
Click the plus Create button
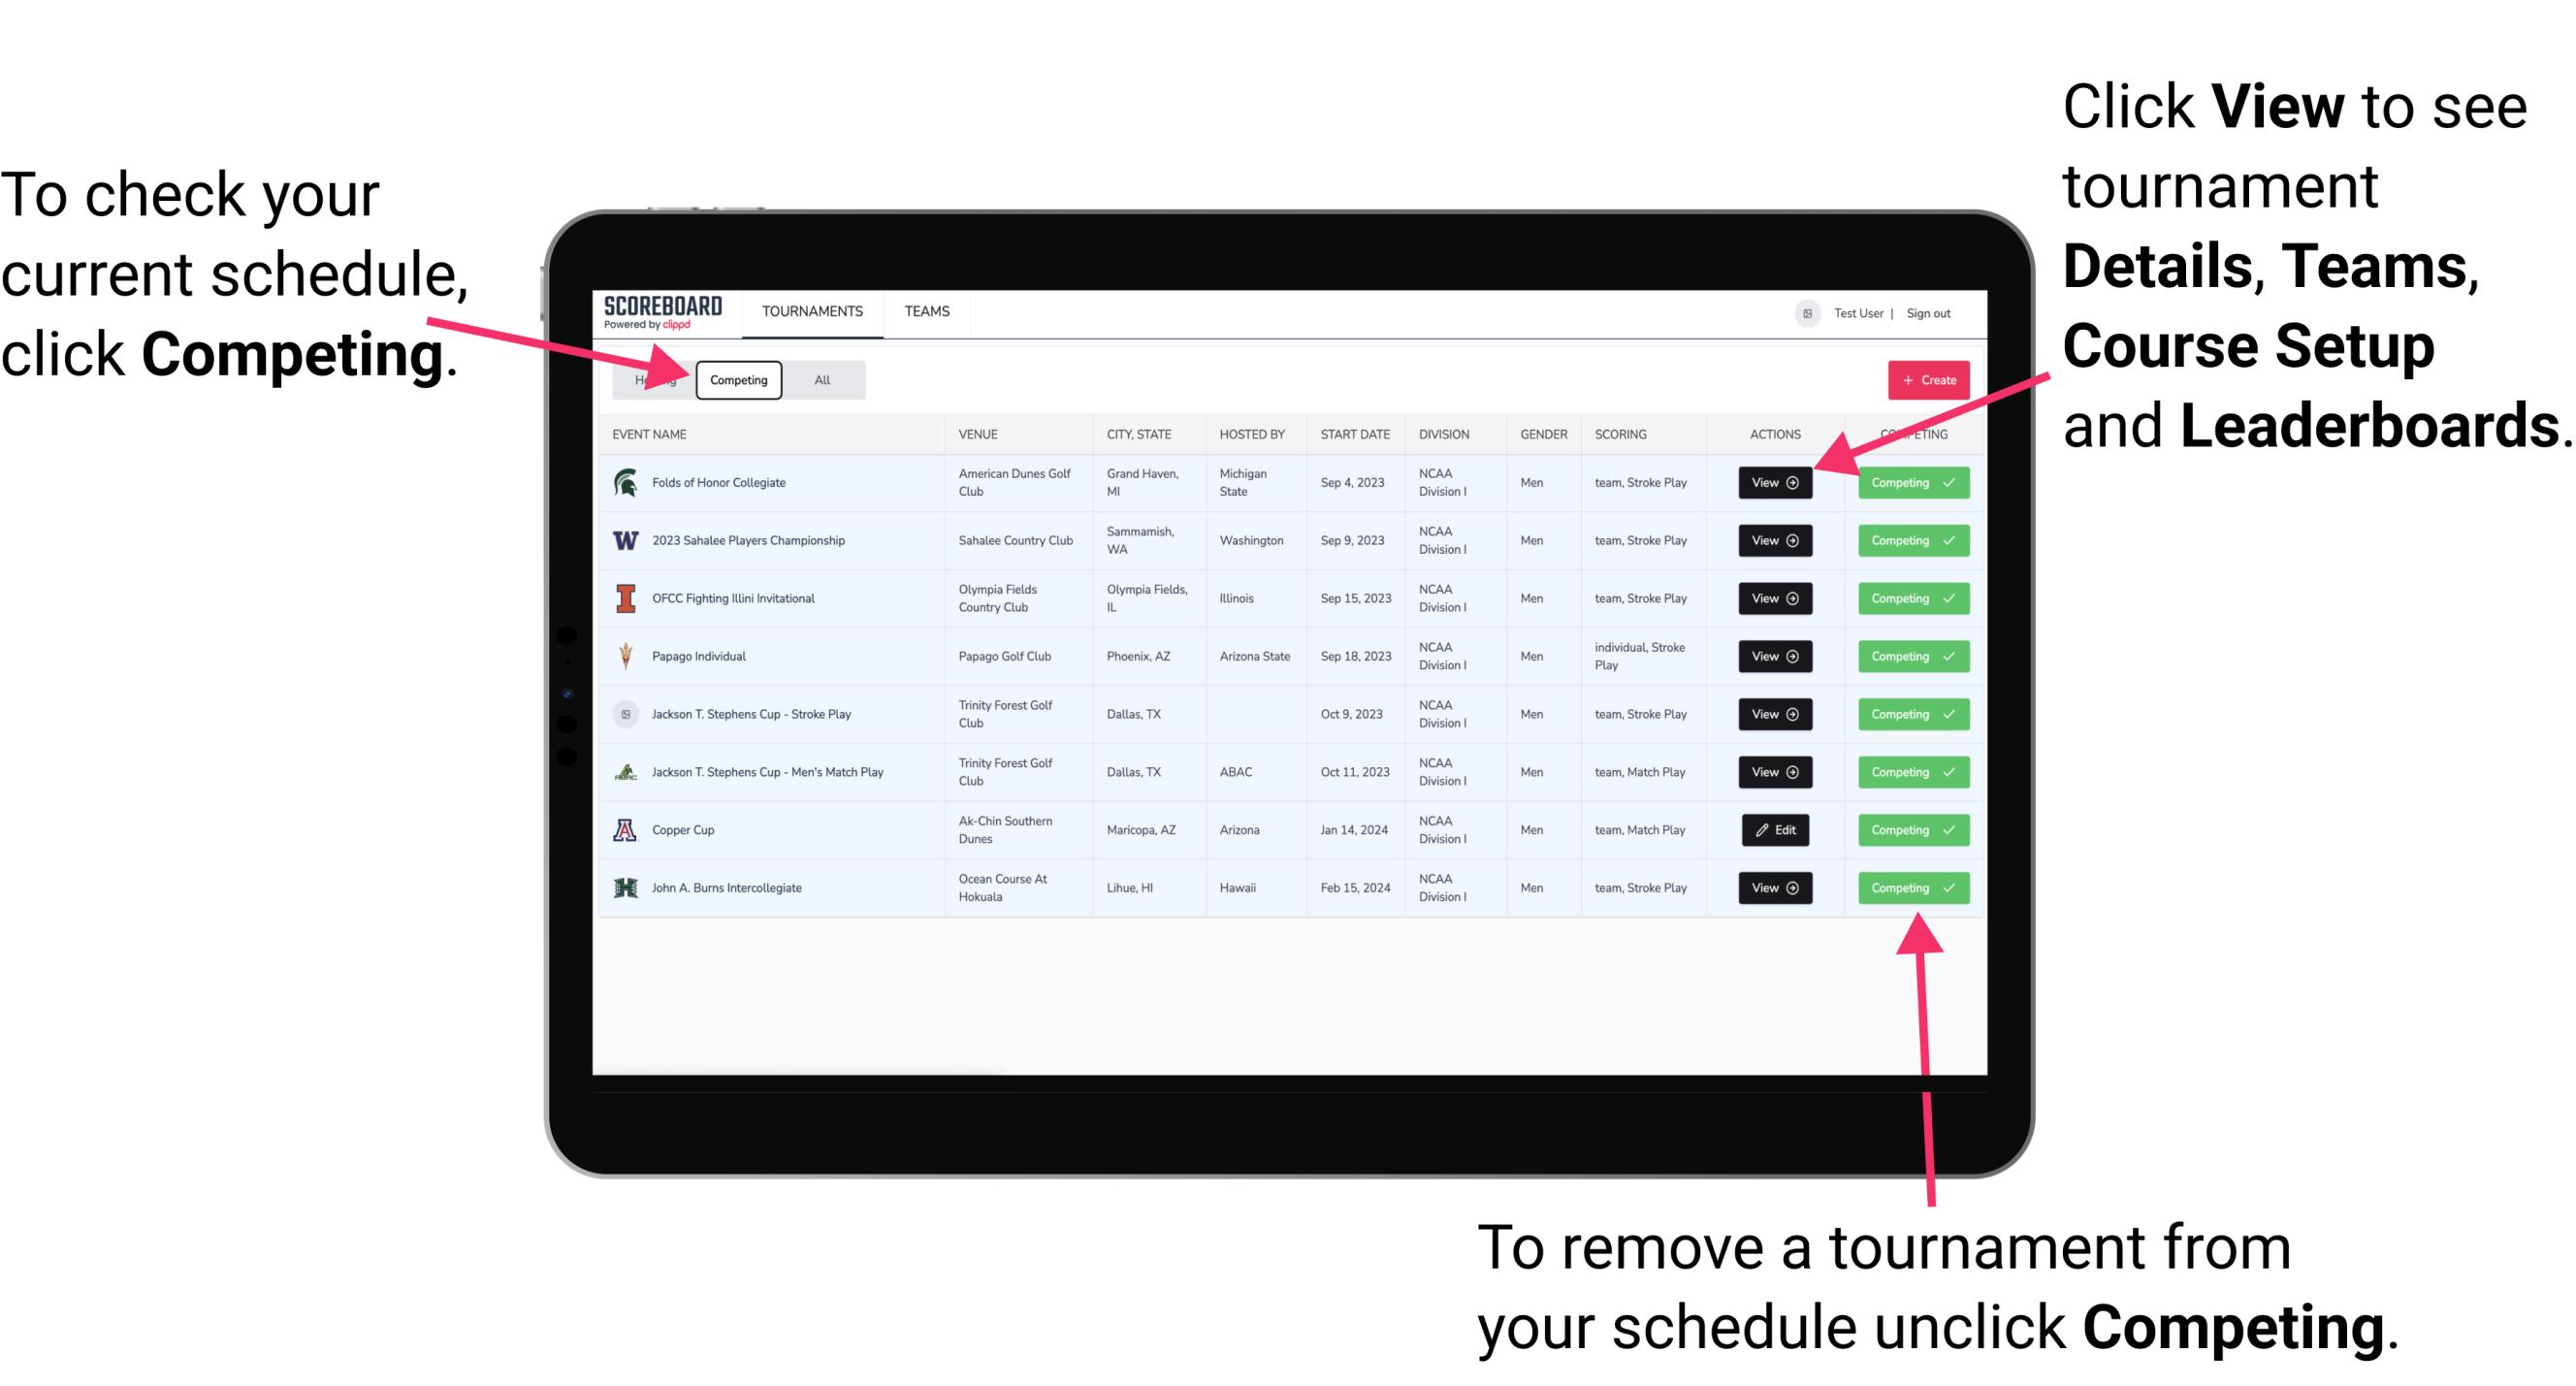click(1922, 377)
